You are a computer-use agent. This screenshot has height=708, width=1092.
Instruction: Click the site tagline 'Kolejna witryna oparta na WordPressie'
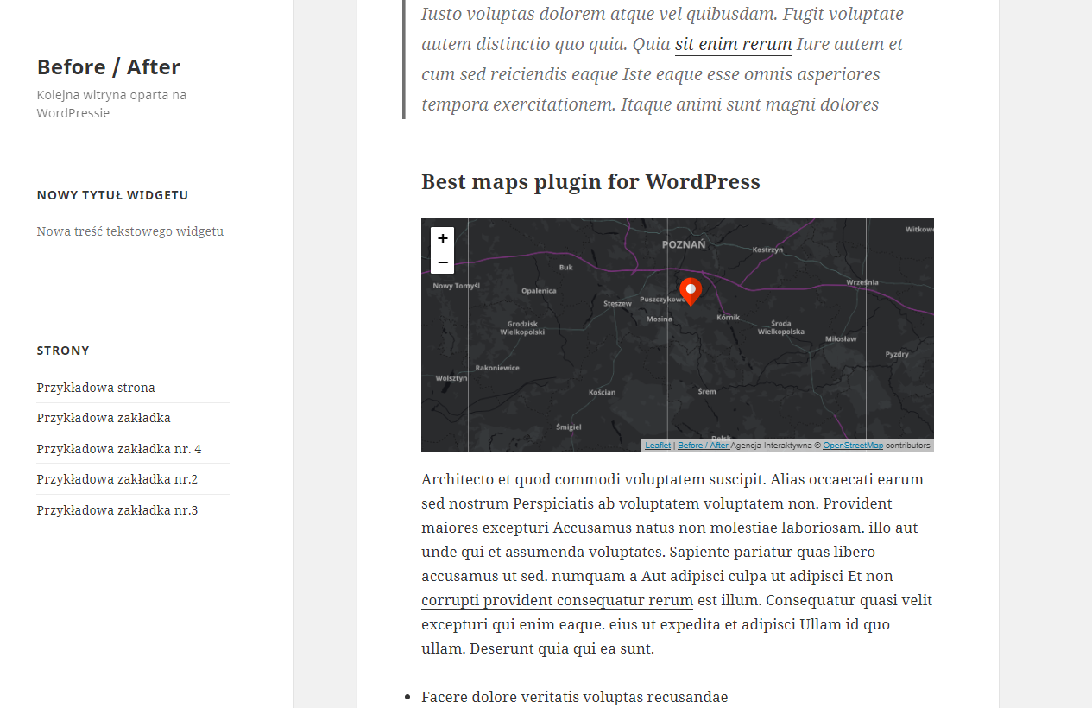click(111, 104)
